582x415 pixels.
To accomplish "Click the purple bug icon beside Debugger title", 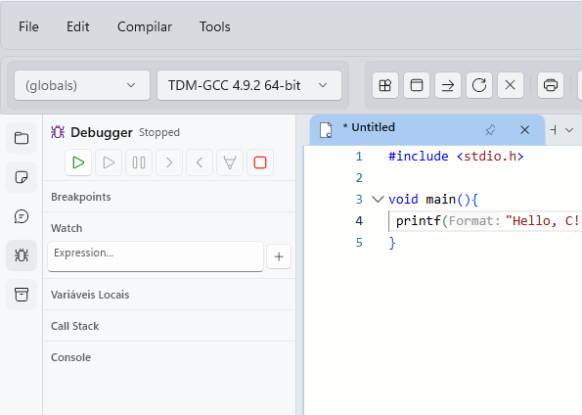I will (x=58, y=132).
